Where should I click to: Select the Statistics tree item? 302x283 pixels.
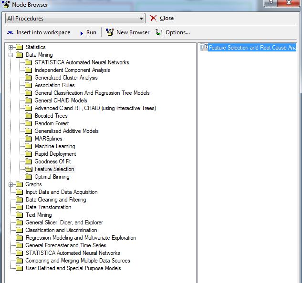coord(36,47)
